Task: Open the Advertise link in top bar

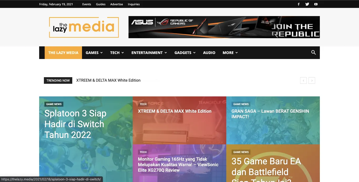Action: [116, 4]
